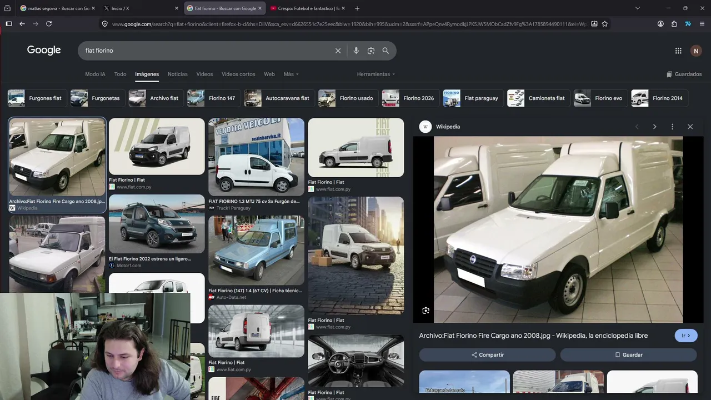Bookmark this page with the star
Viewport: 711px width, 400px height.
coord(605,24)
